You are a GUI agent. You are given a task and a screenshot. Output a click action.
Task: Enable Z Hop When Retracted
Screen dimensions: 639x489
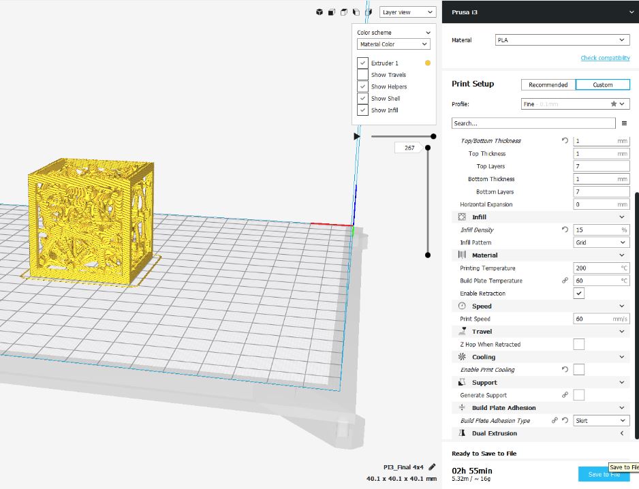[578, 345]
